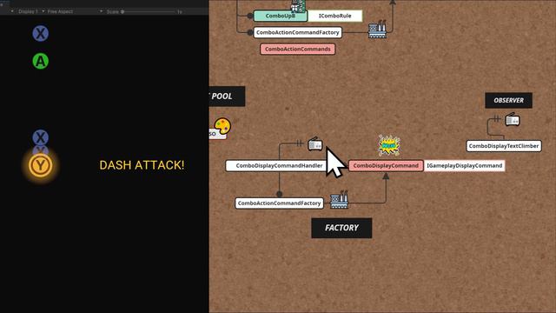This screenshot has height=313, width=556.
Task: Click the radio icon above ComboDisplayCommandHandler
Action: pyautogui.click(x=314, y=143)
